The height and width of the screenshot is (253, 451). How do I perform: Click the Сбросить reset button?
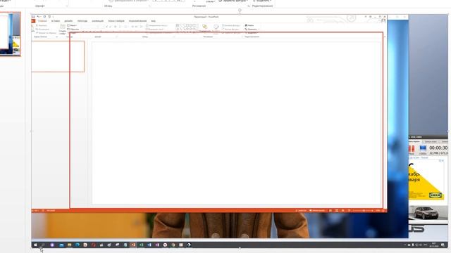[x=73, y=29]
